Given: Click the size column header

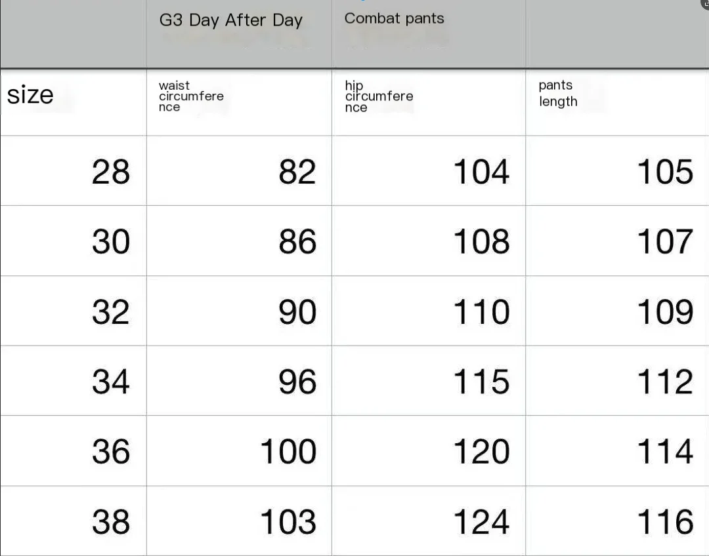Looking at the screenshot, I should (74, 102).
